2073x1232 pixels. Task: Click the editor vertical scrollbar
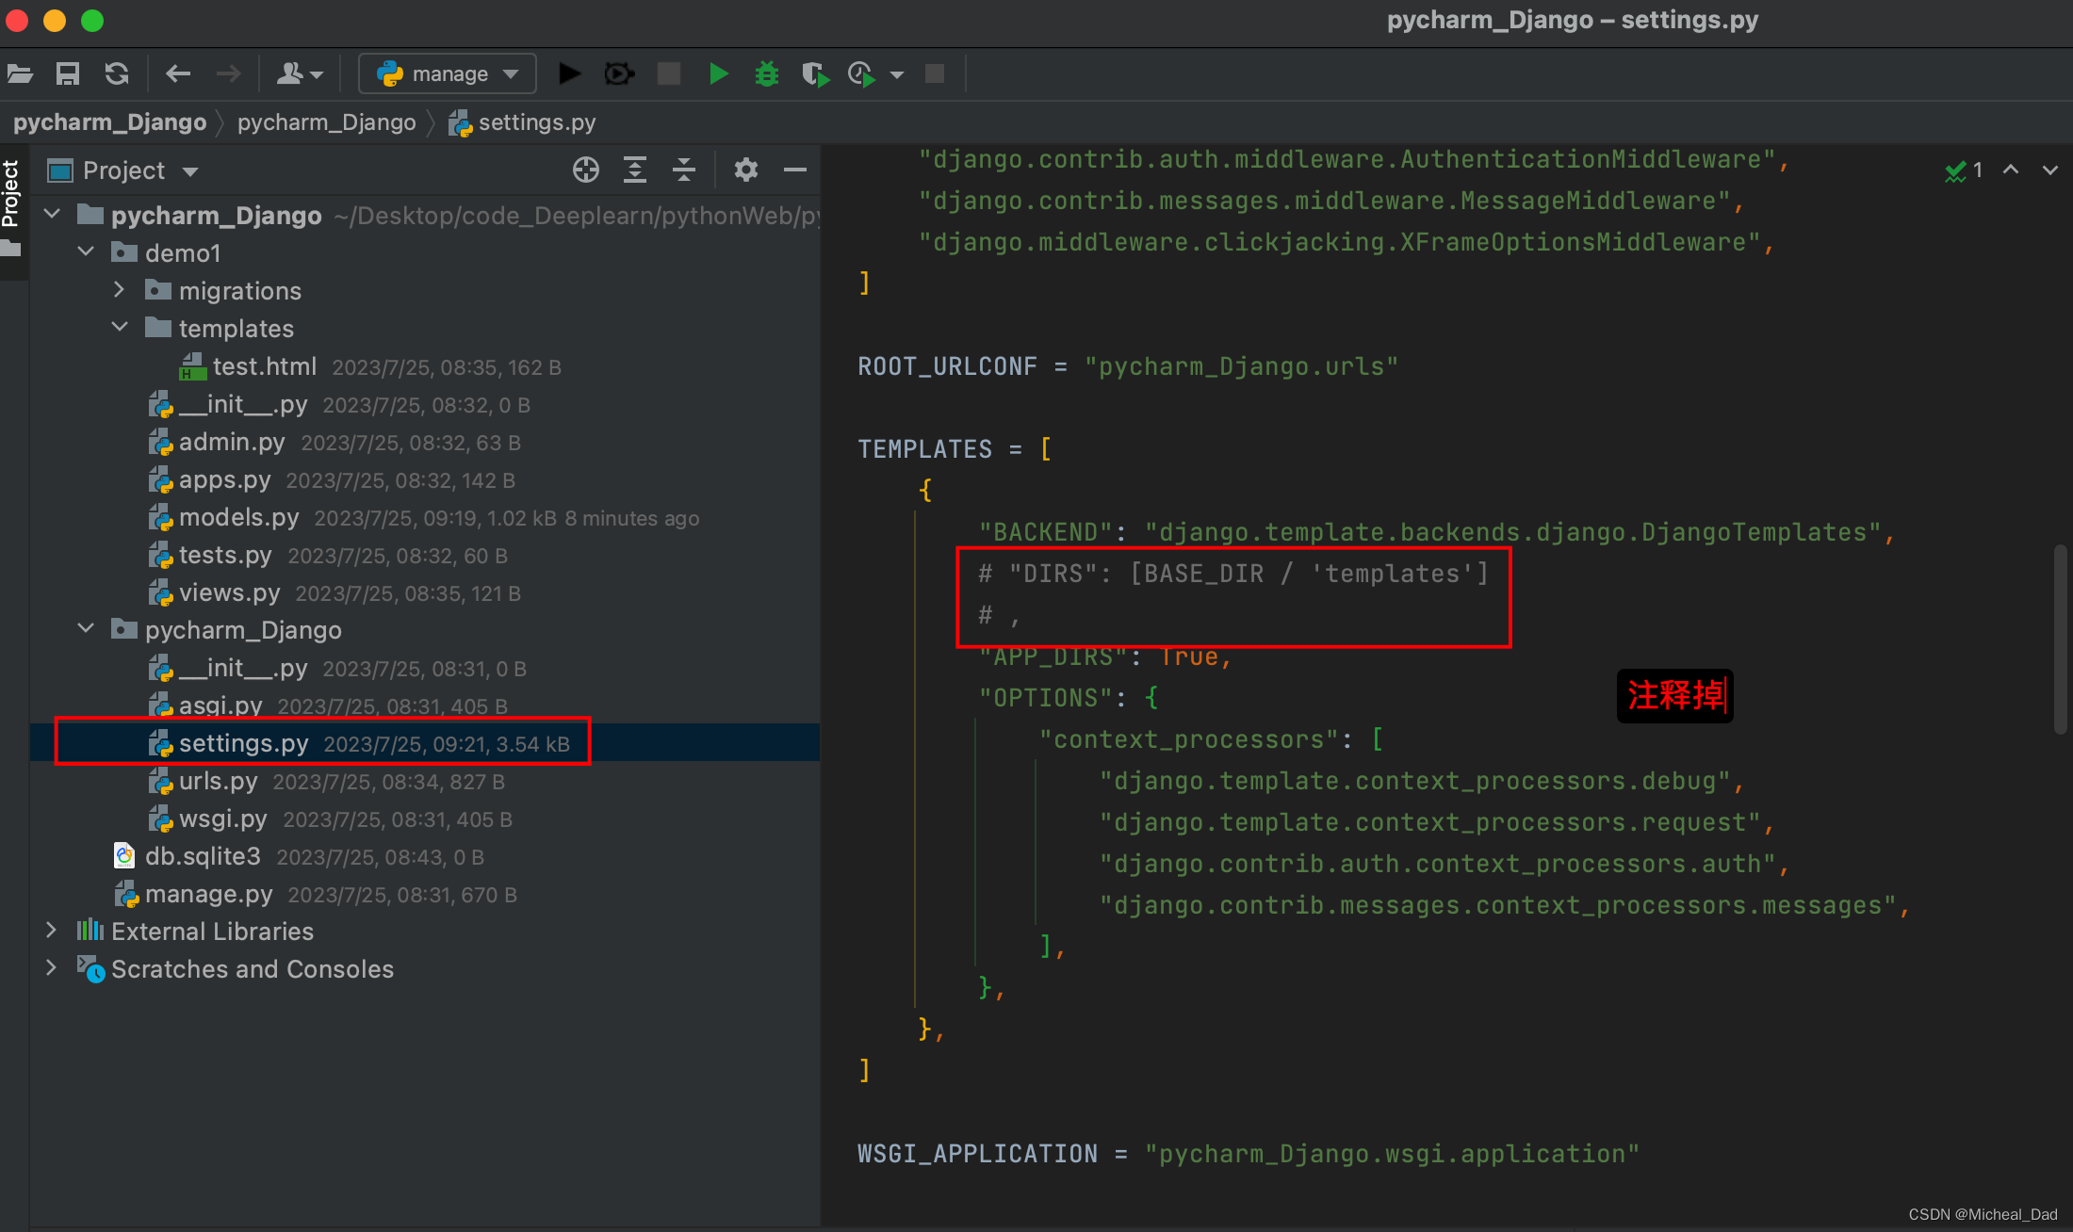point(2060,639)
